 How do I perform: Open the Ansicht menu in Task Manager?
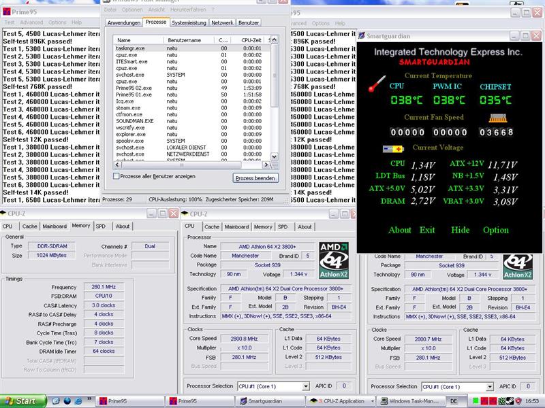pos(157,10)
